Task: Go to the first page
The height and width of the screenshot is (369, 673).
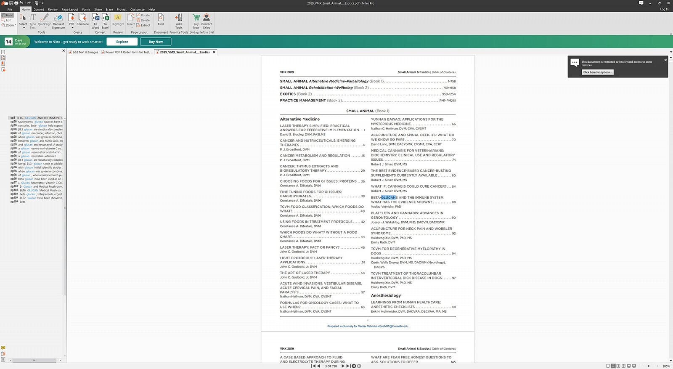Action: 313,366
